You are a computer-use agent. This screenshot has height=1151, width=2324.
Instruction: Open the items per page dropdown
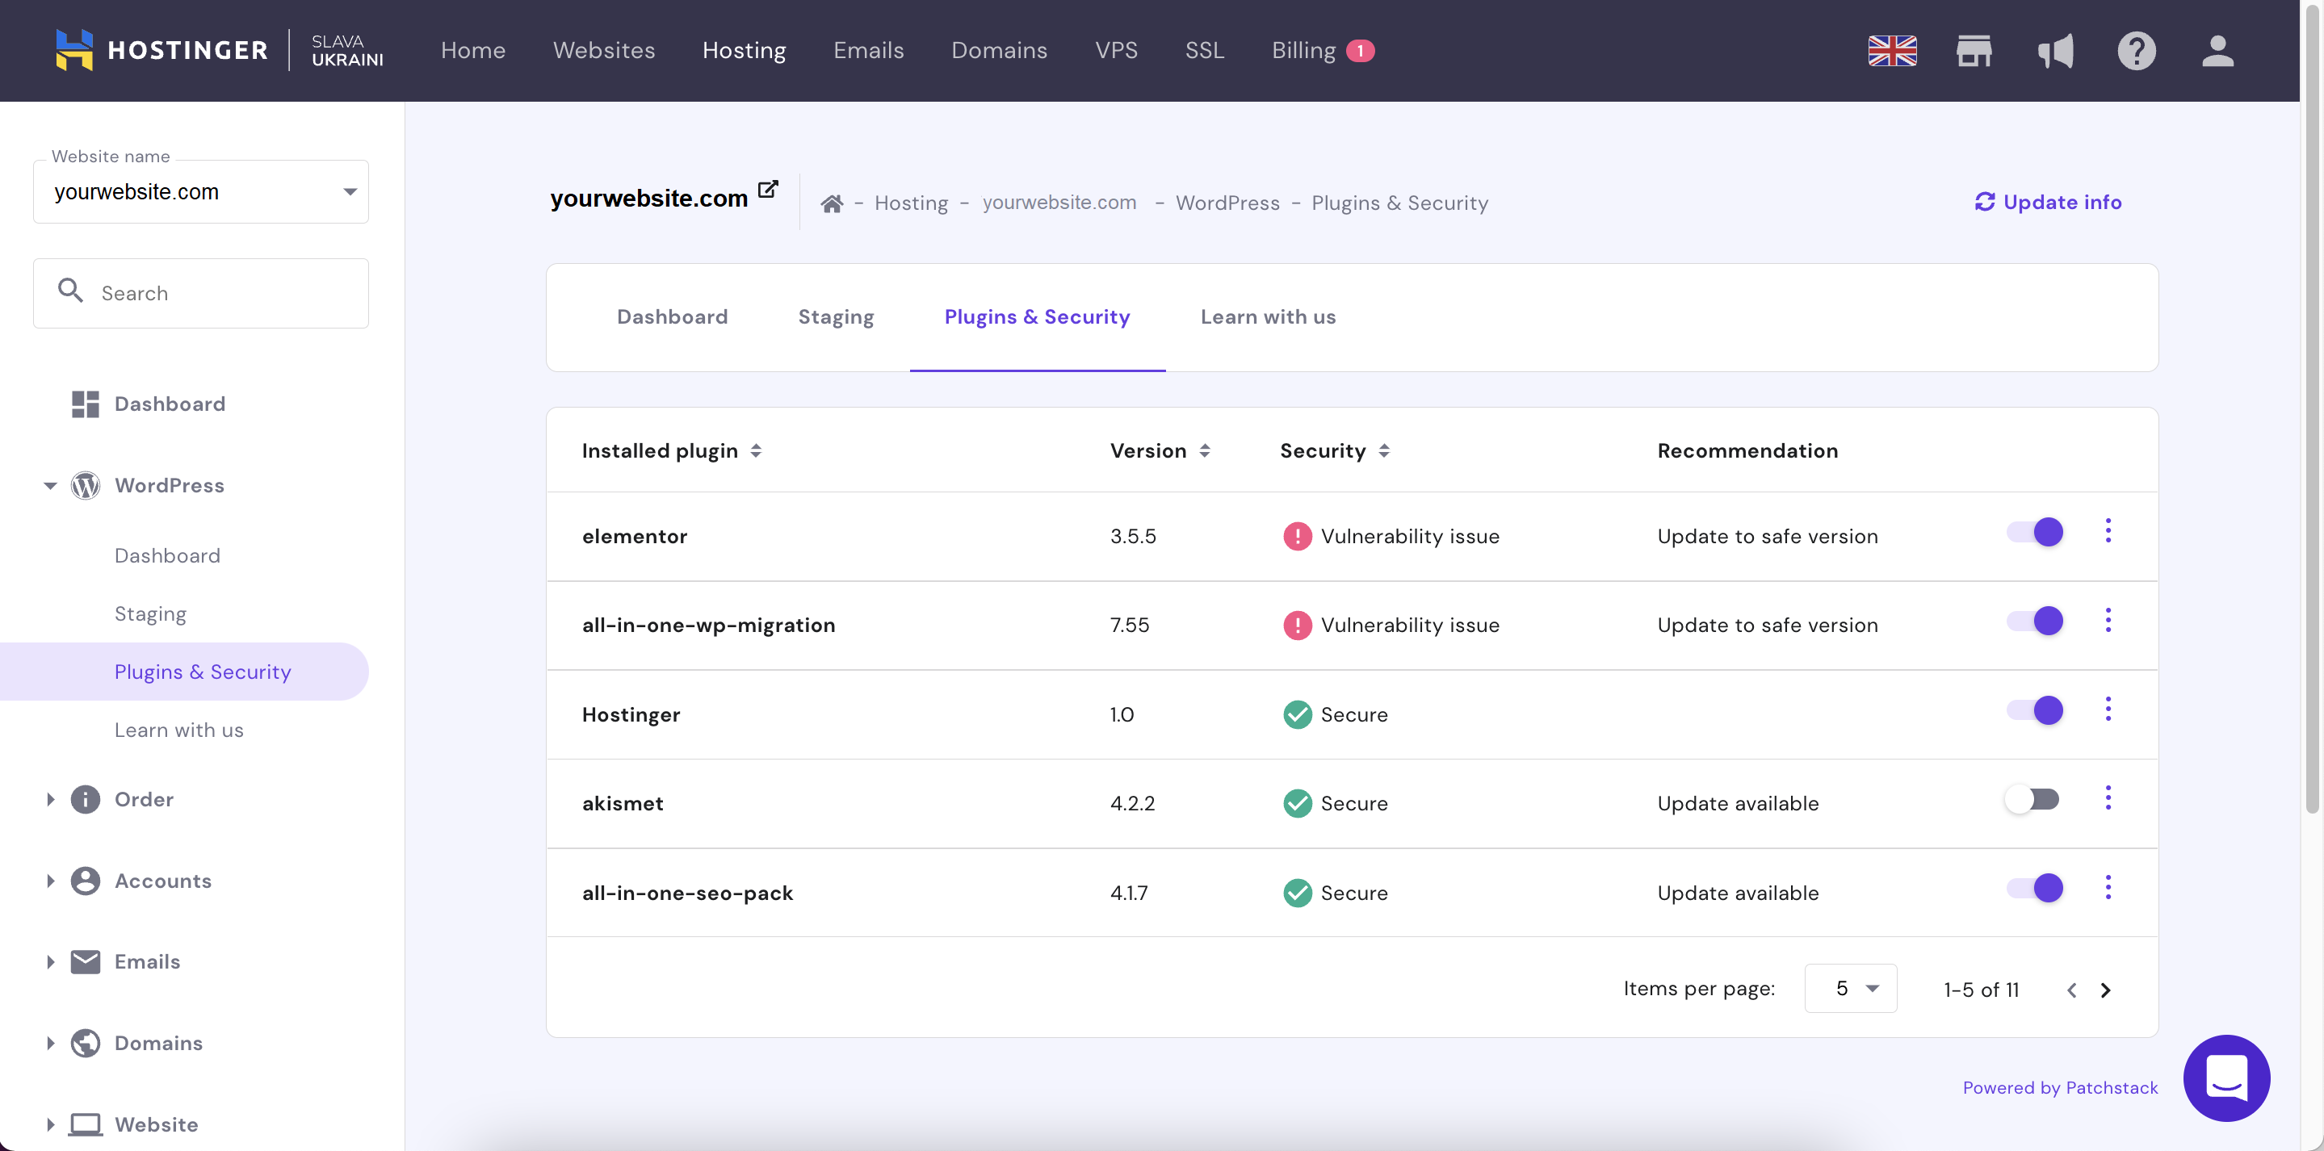coord(1850,988)
